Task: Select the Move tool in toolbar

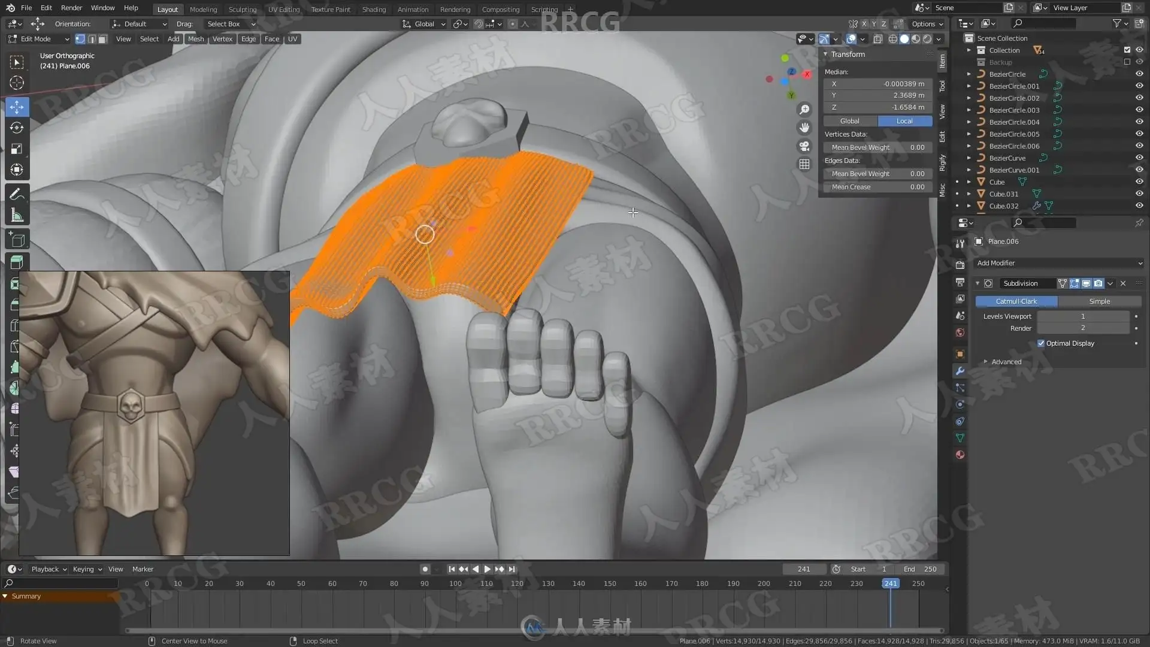Action: (17, 107)
